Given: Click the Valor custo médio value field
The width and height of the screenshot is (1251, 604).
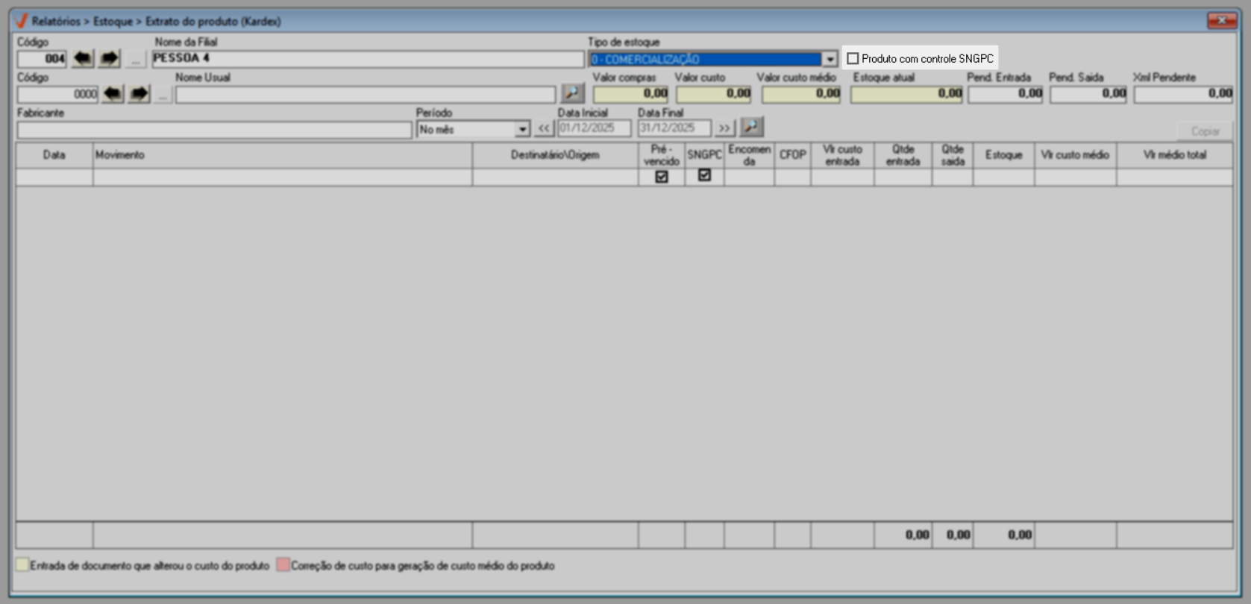Looking at the screenshot, I should 801,94.
